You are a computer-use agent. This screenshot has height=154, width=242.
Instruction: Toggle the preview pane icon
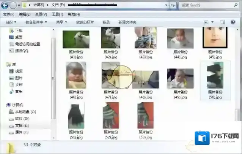[x=222, y=22]
